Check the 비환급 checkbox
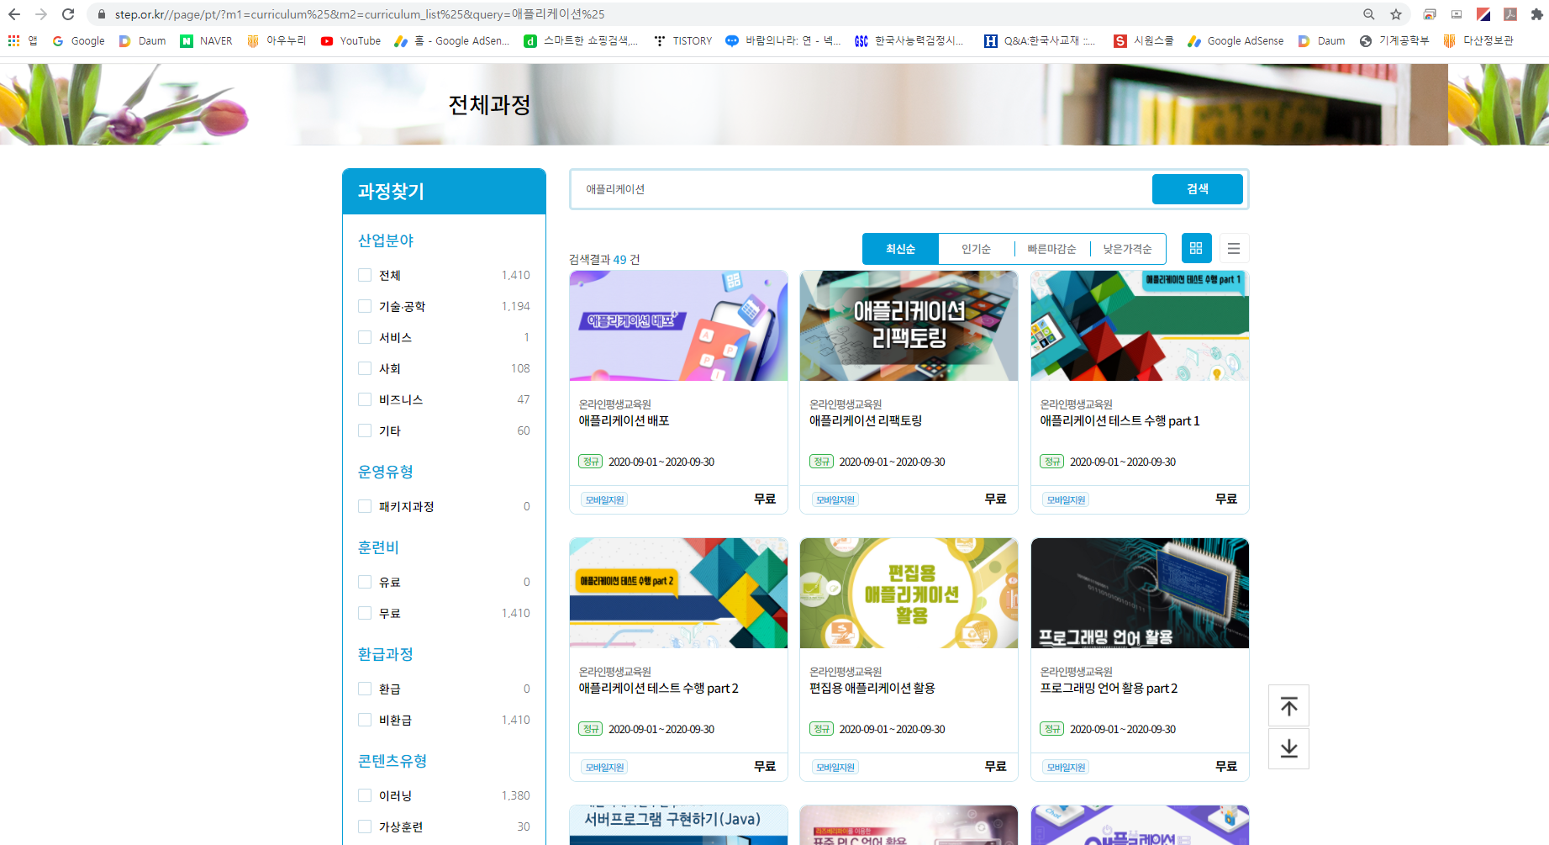 (x=365, y=720)
